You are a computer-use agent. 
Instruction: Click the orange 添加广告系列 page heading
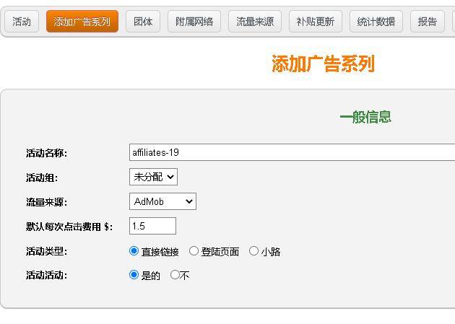pyautogui.click(x=323, y=64)
